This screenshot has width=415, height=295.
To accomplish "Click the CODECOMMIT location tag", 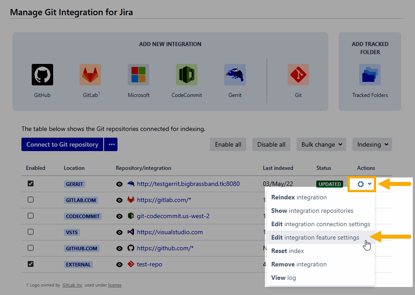I will 83,216.
